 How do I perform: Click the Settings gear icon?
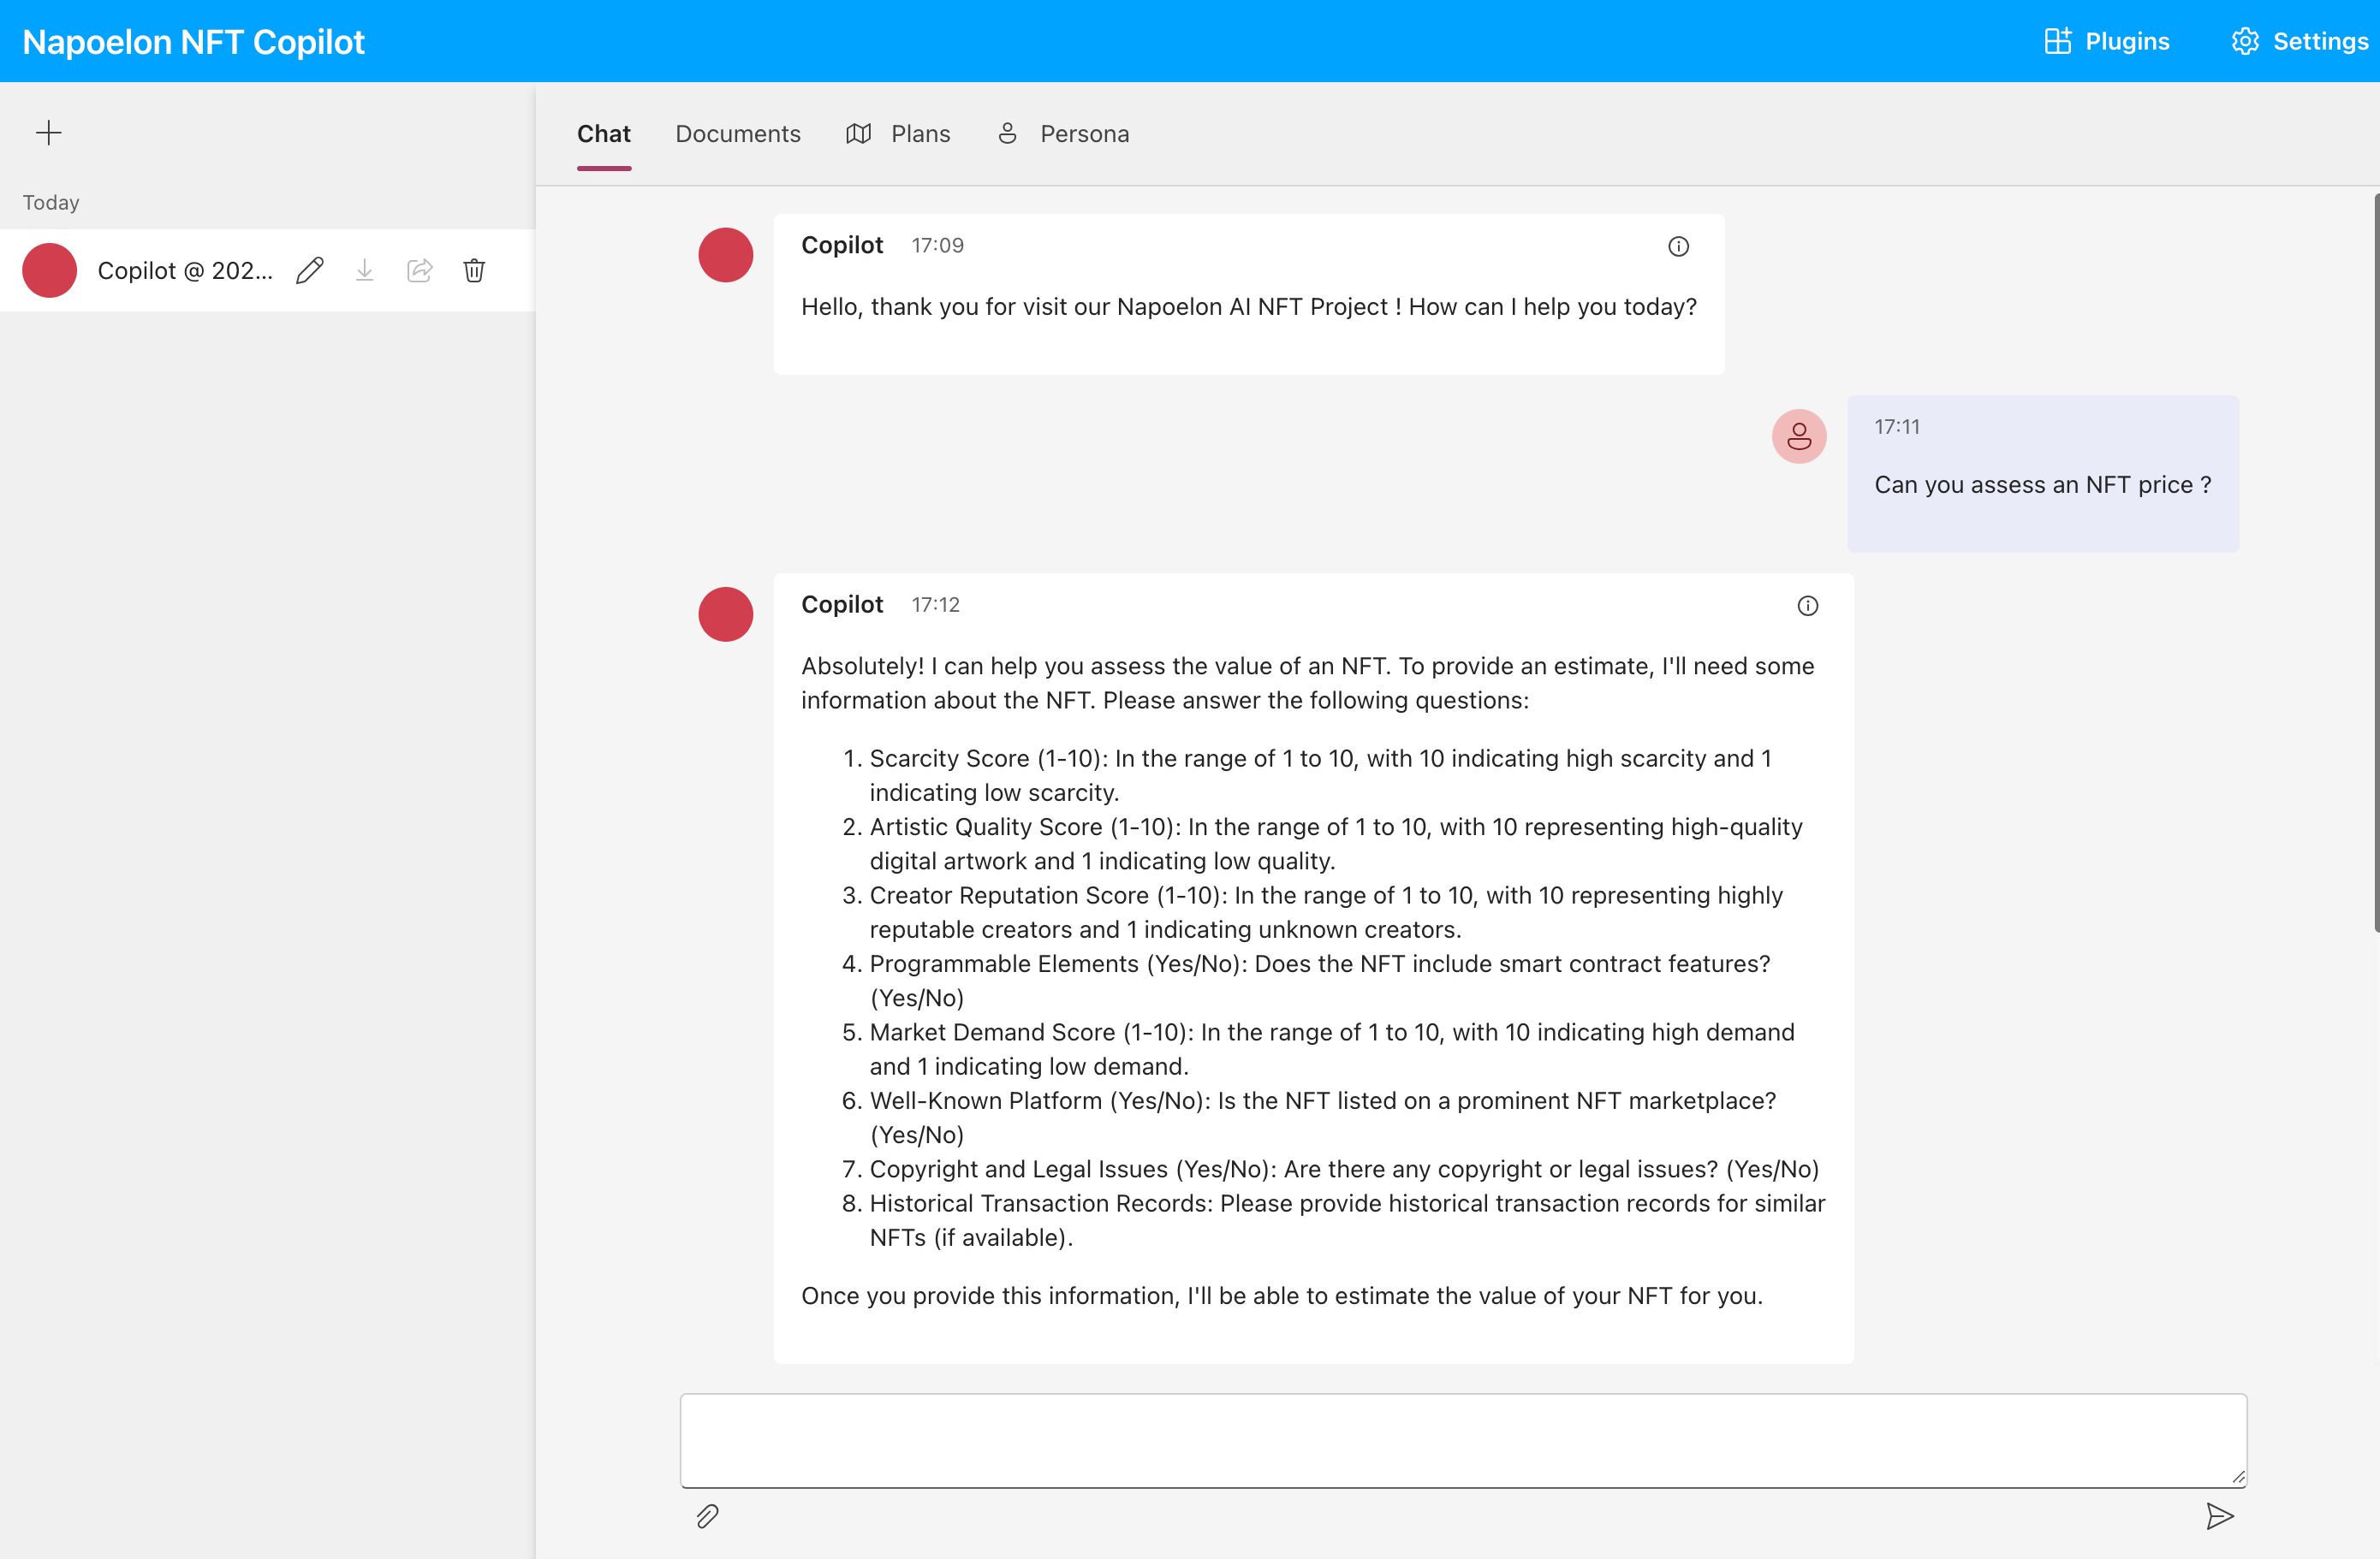2245,41
